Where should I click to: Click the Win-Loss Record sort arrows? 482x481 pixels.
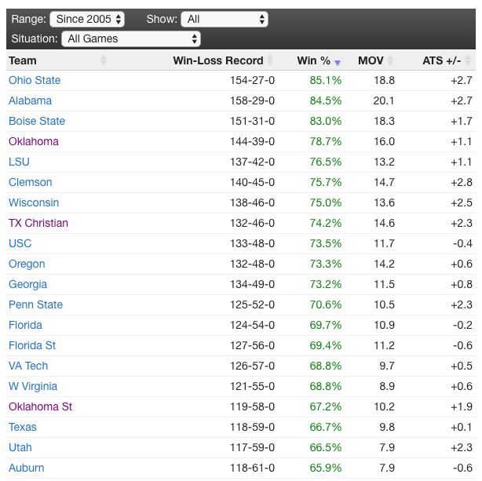(270, 60)
